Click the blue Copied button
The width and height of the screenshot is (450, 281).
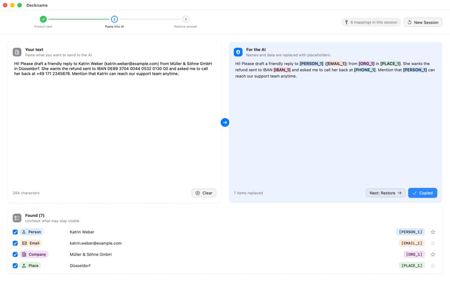[422, 193]
